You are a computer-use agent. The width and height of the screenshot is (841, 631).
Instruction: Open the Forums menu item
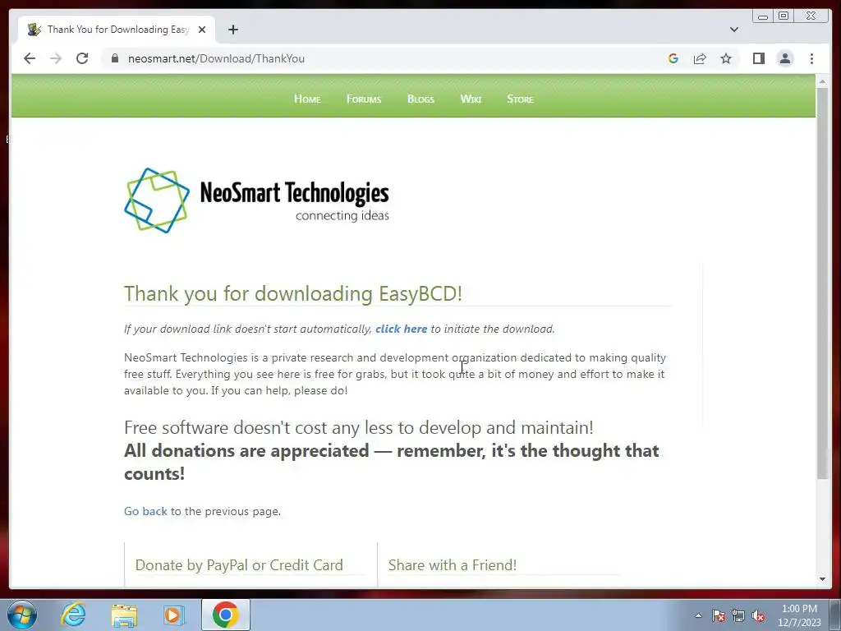click(364, 99)
